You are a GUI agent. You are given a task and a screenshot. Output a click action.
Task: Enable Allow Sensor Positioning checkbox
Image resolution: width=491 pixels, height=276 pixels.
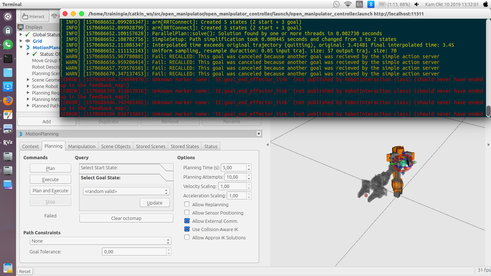(187, 213)
